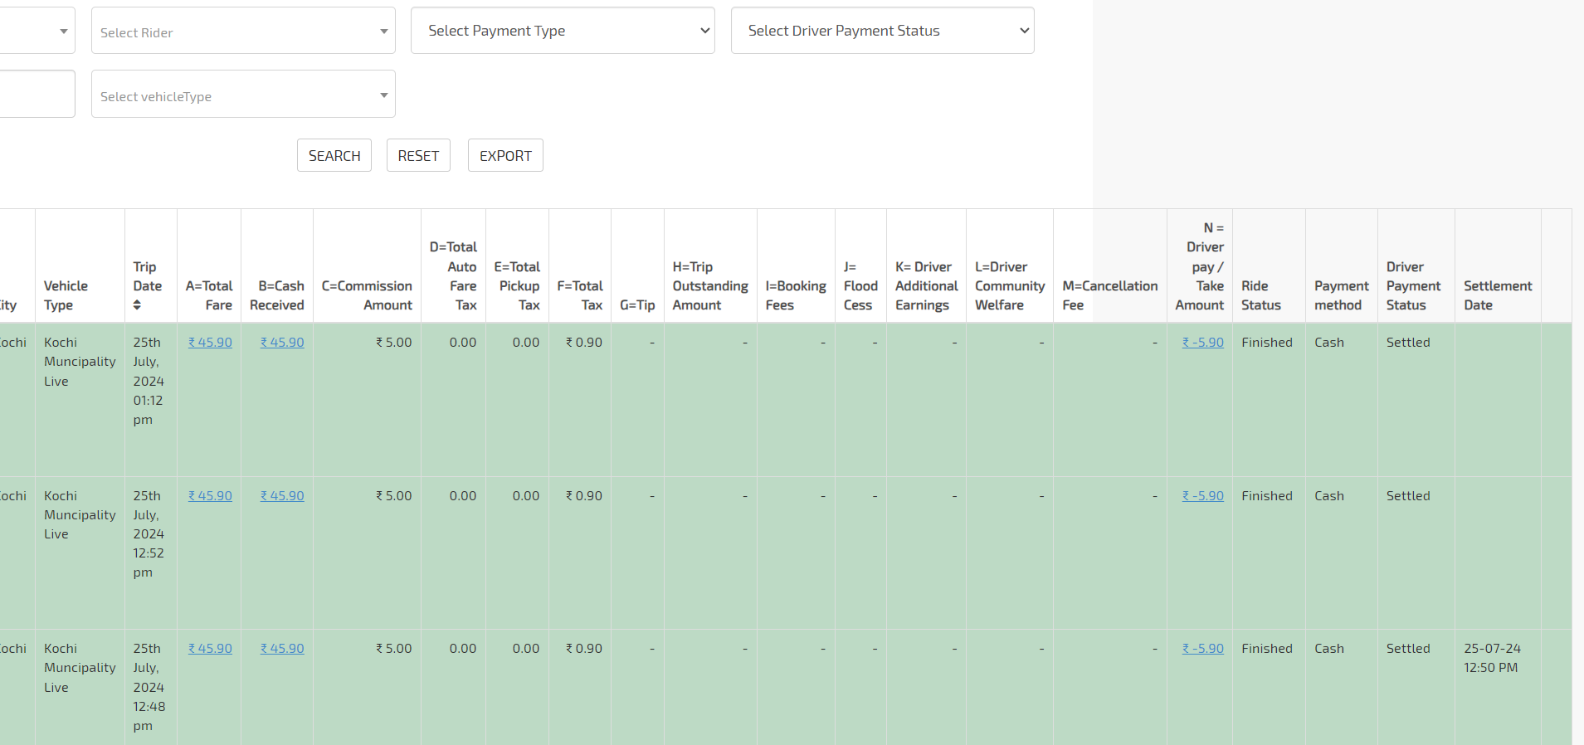
Task: Open Cash Received ₹45.90 link for 01:12 pm trip
Action: (282, 343)
